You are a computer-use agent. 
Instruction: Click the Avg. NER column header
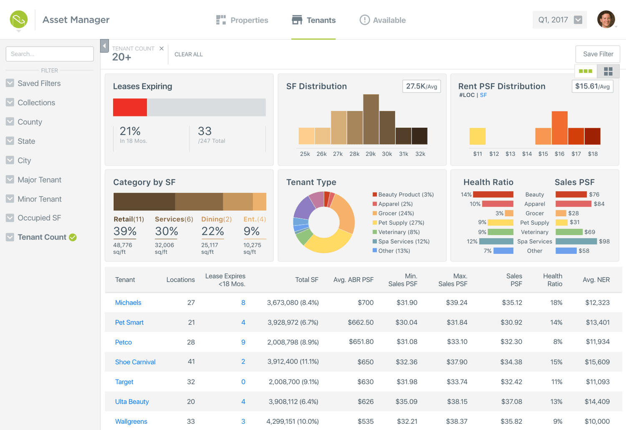pyautogui.click(x=596, y=280)
